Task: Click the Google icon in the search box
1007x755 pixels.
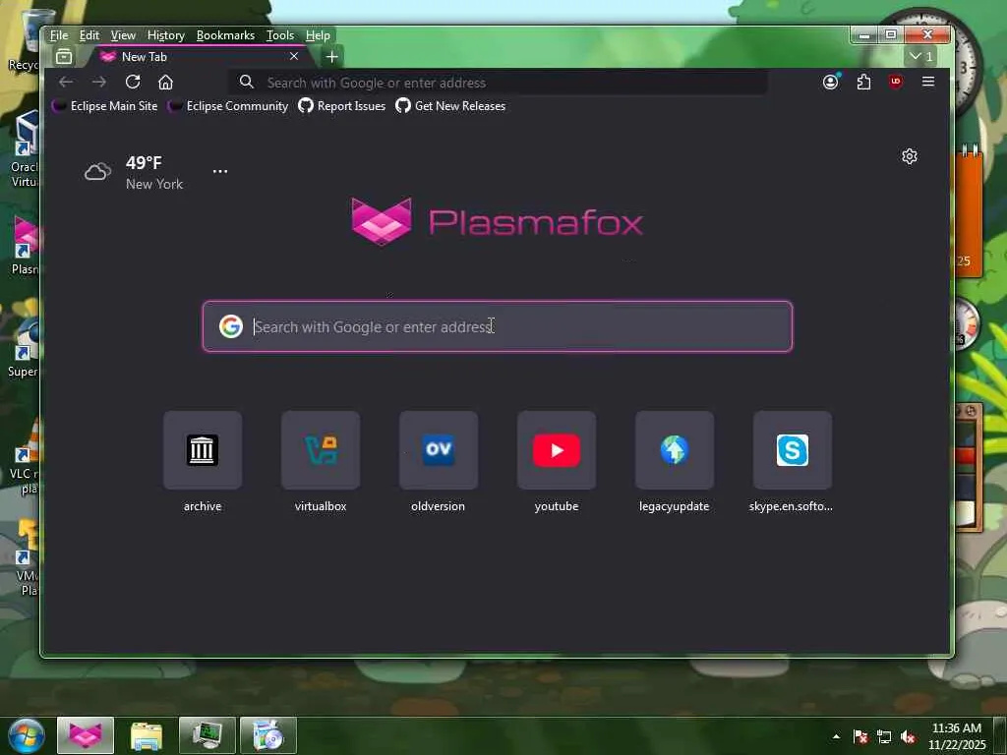Action: click(x=230, y=326)
